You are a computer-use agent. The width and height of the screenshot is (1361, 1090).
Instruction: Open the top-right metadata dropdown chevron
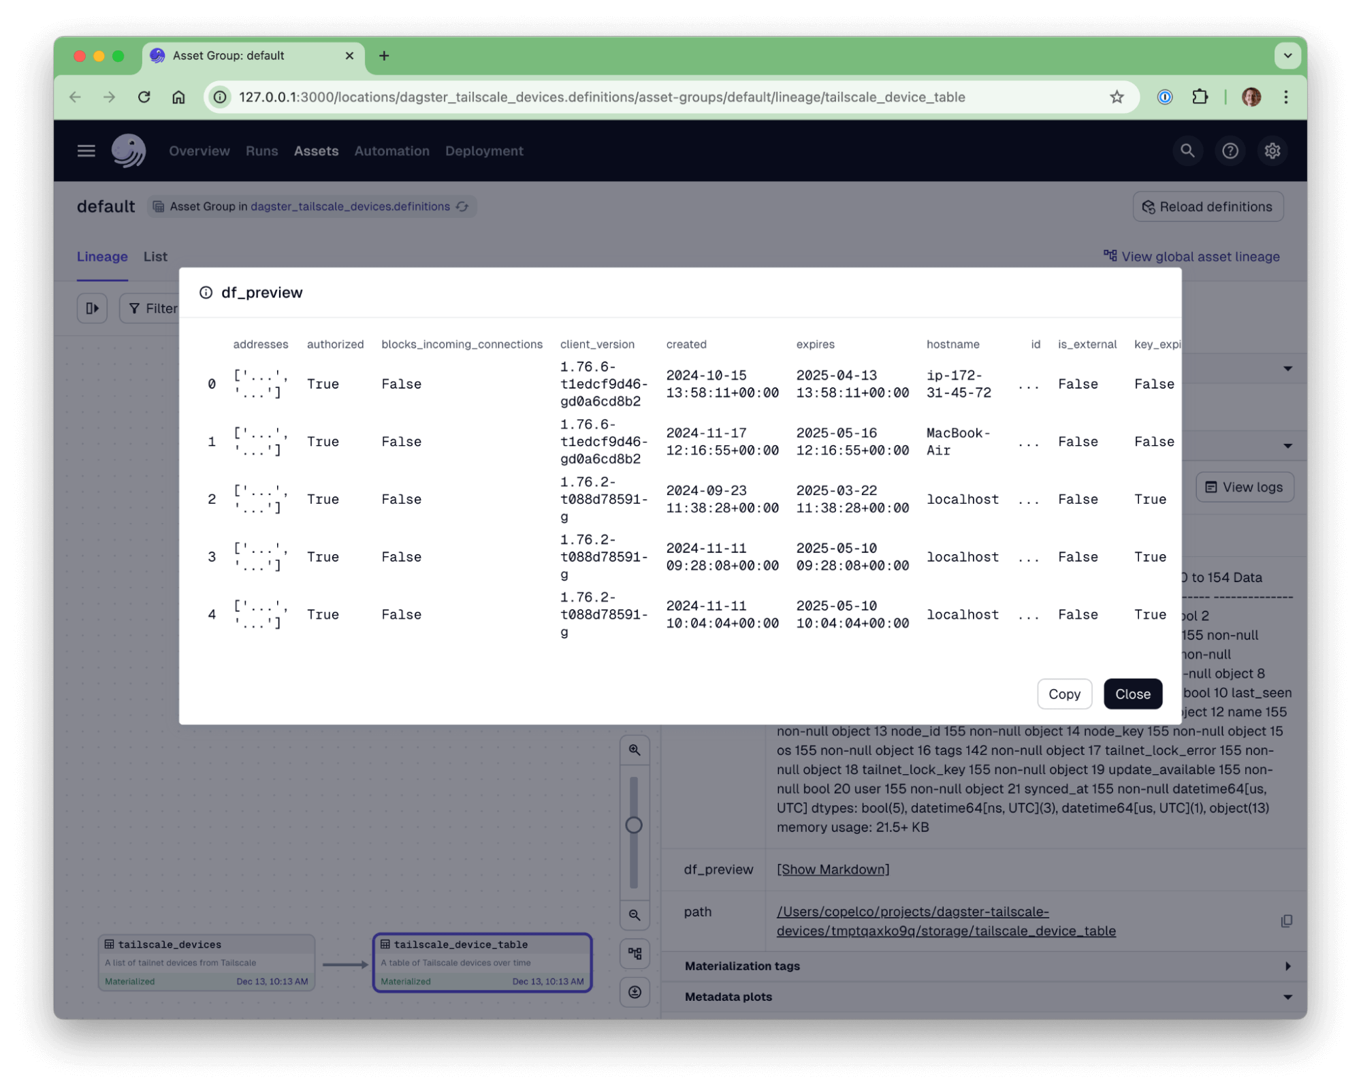tap(1288, 368)
